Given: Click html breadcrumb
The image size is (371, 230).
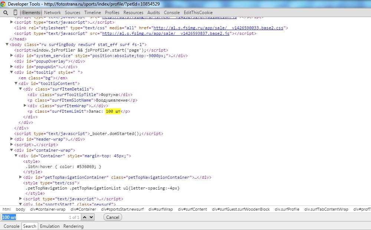Looking at the screenshot, I should point(7,210).
